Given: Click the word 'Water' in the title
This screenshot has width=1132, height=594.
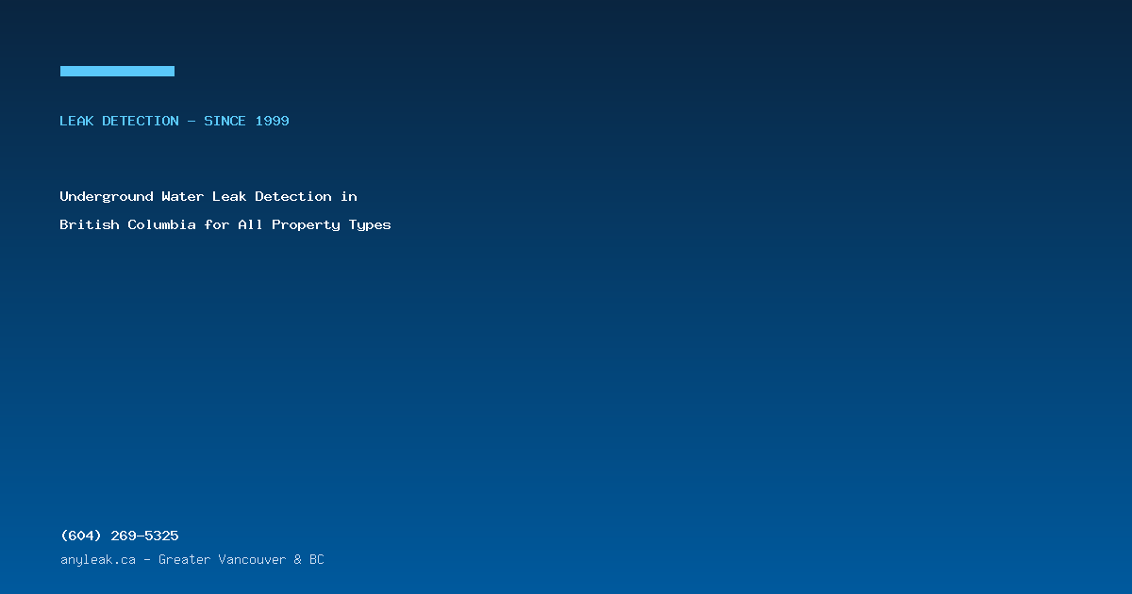Looking at the screenshot, I should (x=183, y=197).
